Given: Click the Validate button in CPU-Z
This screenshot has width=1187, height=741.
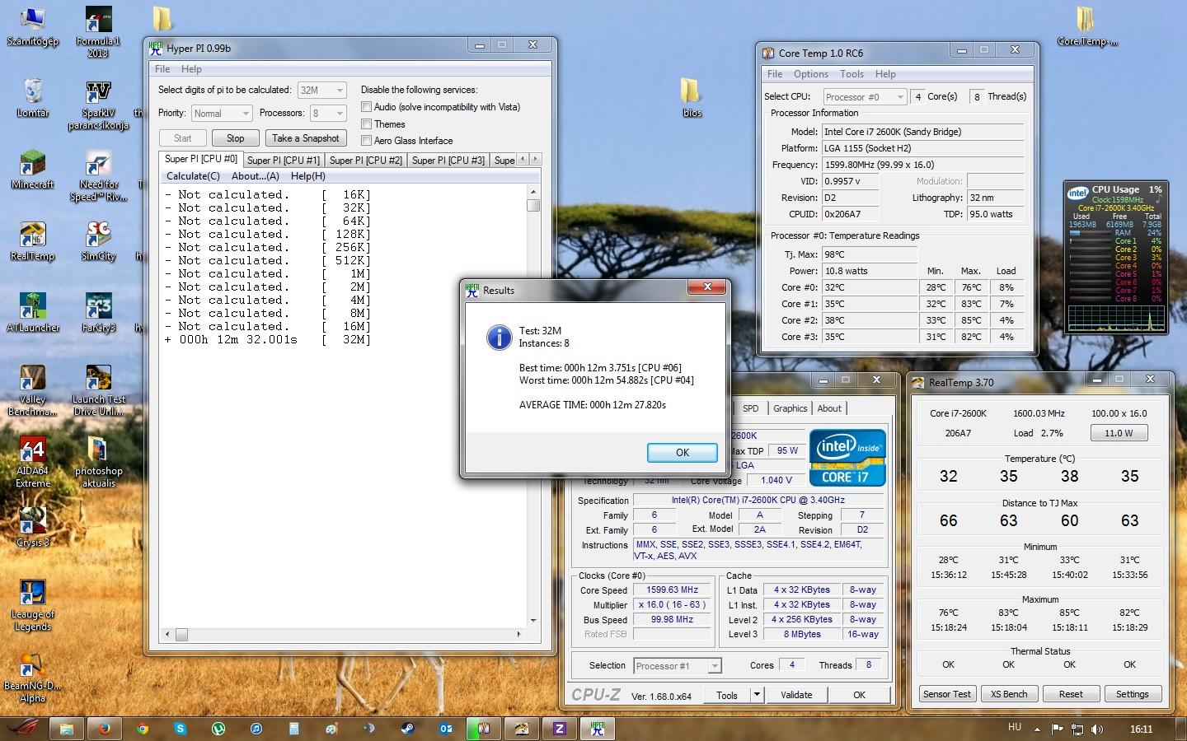Looking at the screenshot, I should pos(796,695).
